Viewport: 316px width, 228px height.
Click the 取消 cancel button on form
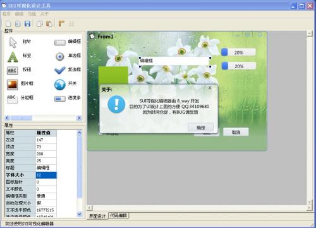click(236, 132)
